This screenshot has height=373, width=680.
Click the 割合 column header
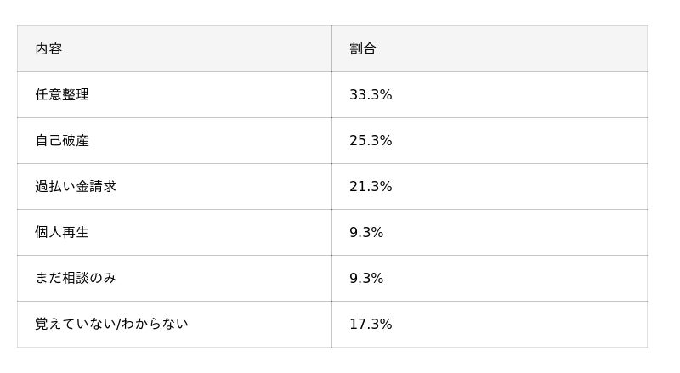tap(363, 49)
